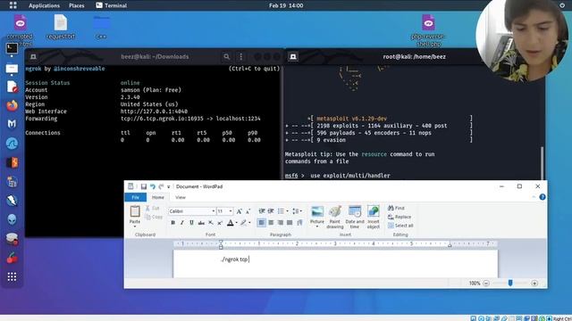
Task: Apply the text color A button
Action: pos(231,222)
